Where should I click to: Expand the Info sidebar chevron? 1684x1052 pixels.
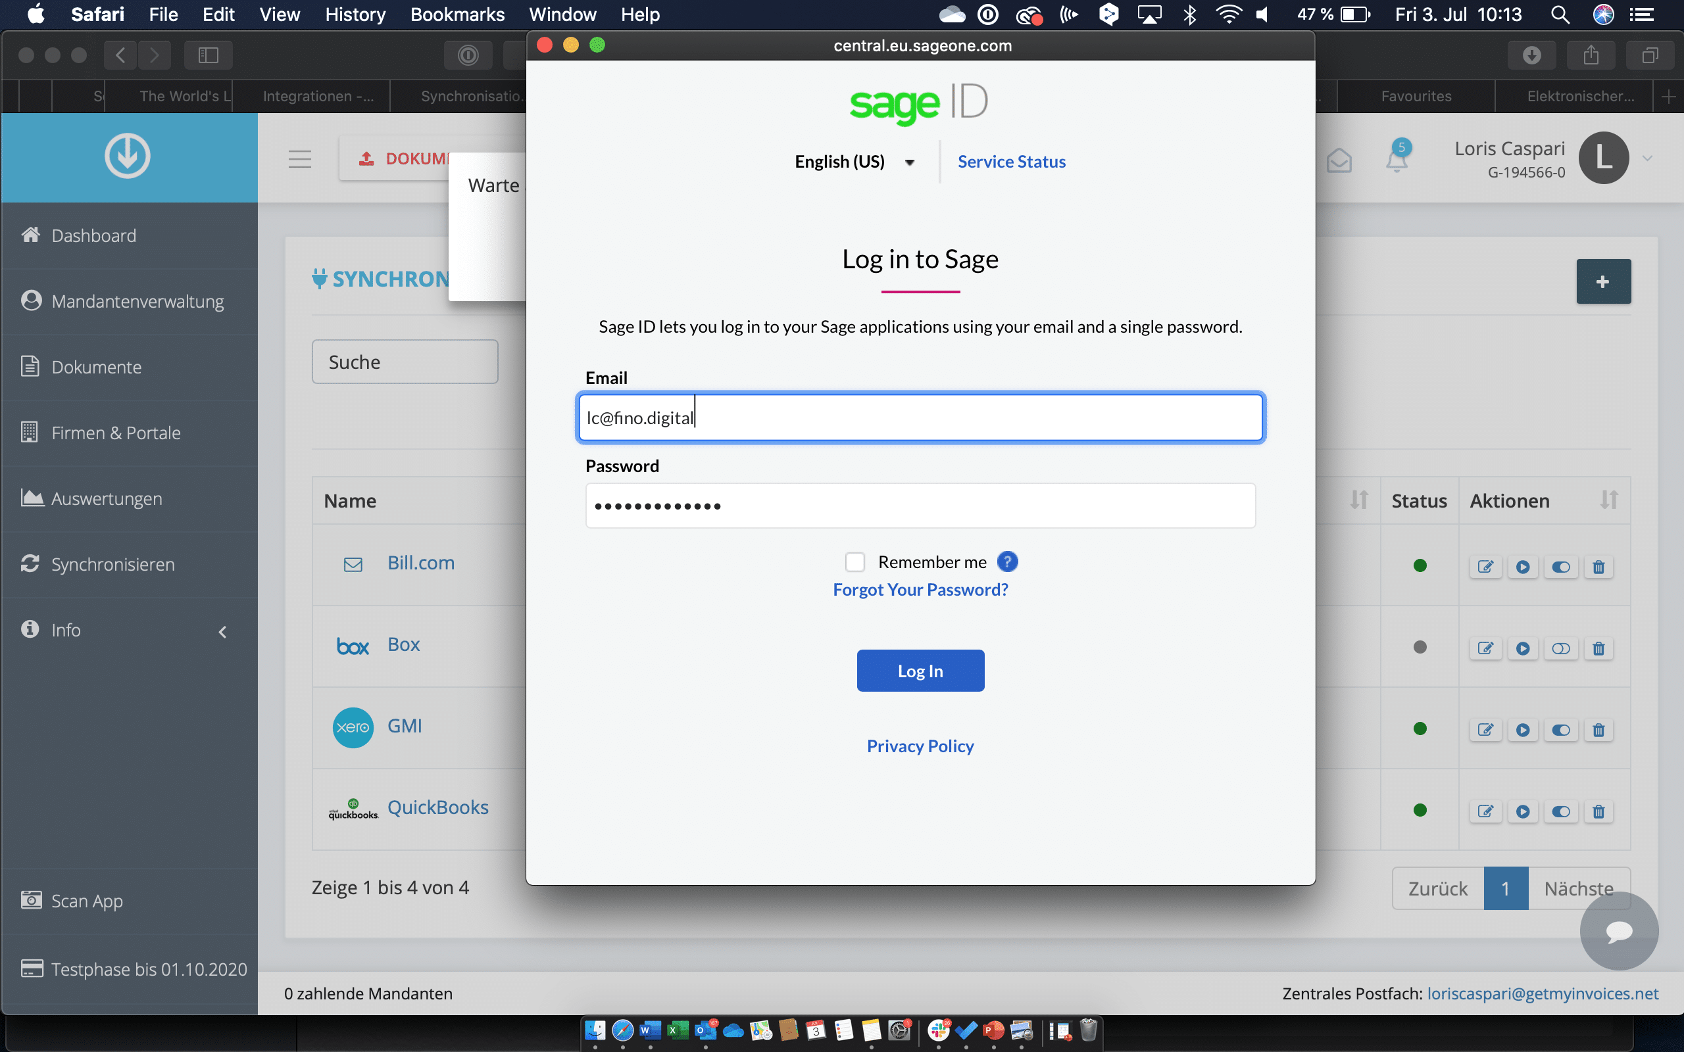click(223, 632)
